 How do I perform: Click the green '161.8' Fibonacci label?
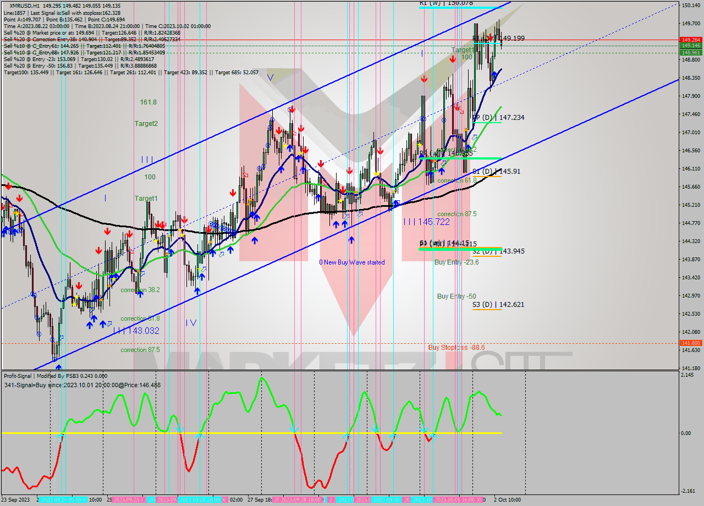(148, 102)
